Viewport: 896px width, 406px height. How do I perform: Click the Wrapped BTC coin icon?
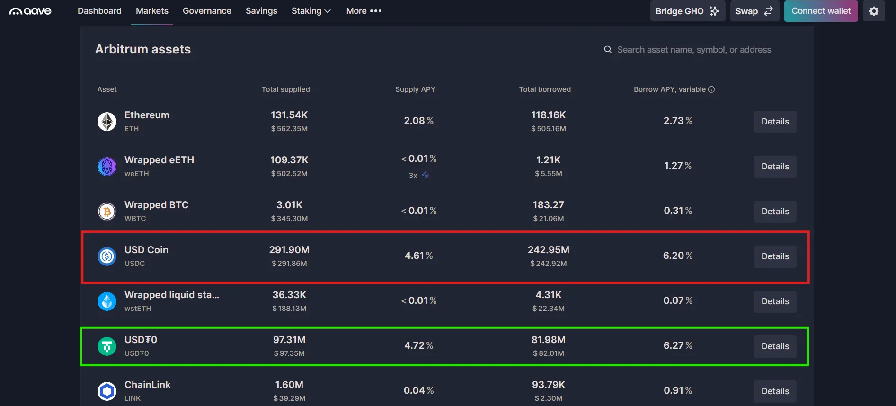point(107,212)
